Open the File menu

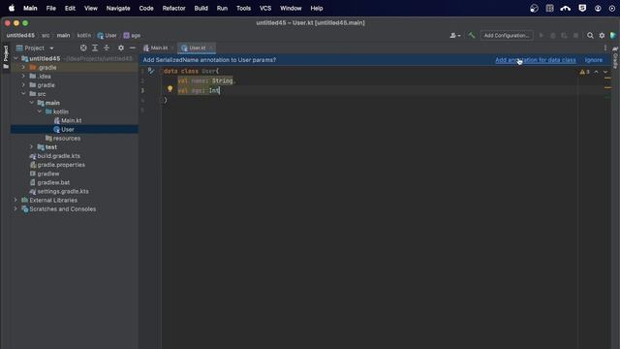(51, 8)
